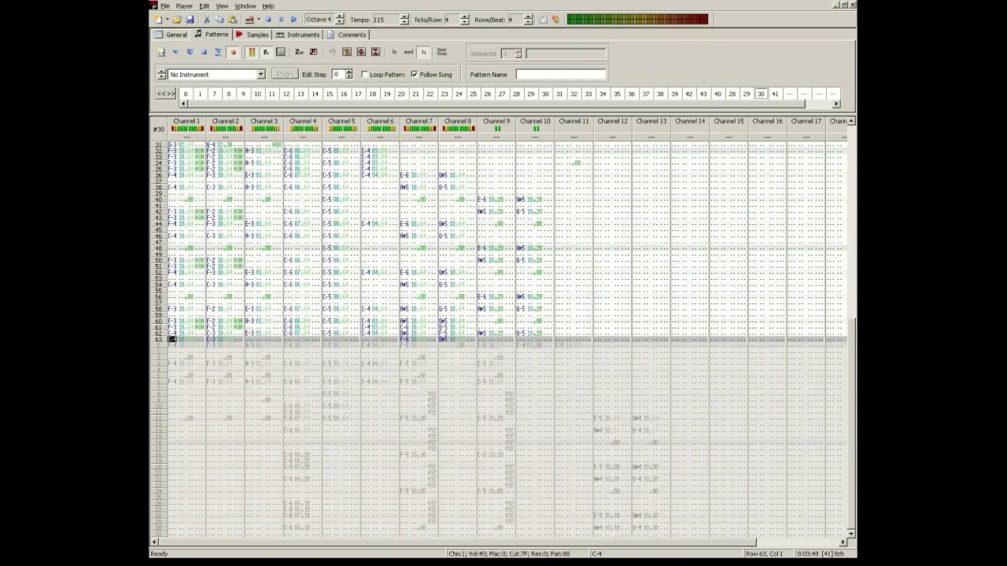Open pattern properties icon

click(x=347, y=53)
